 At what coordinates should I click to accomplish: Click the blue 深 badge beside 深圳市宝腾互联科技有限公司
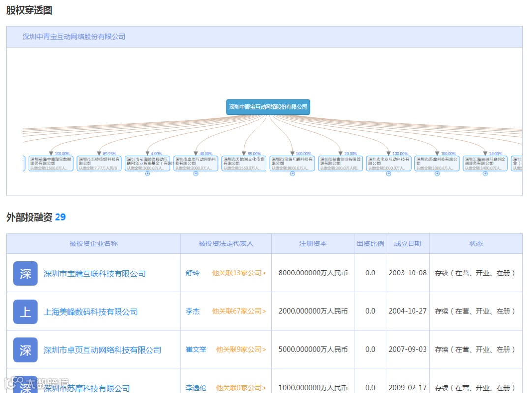pyautogui.click(x=26, y=273)
